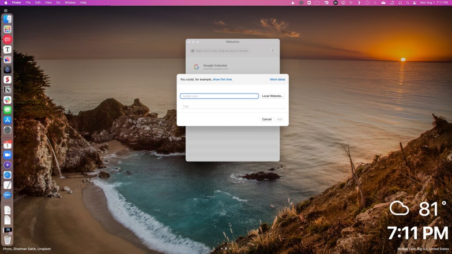Focus the website URL input field
This screenshot has height=254, width=452.
[219, 96]
